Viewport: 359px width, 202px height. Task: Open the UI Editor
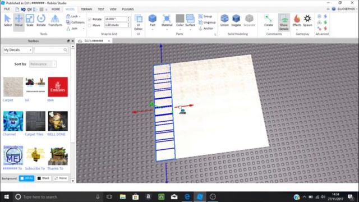139,22
